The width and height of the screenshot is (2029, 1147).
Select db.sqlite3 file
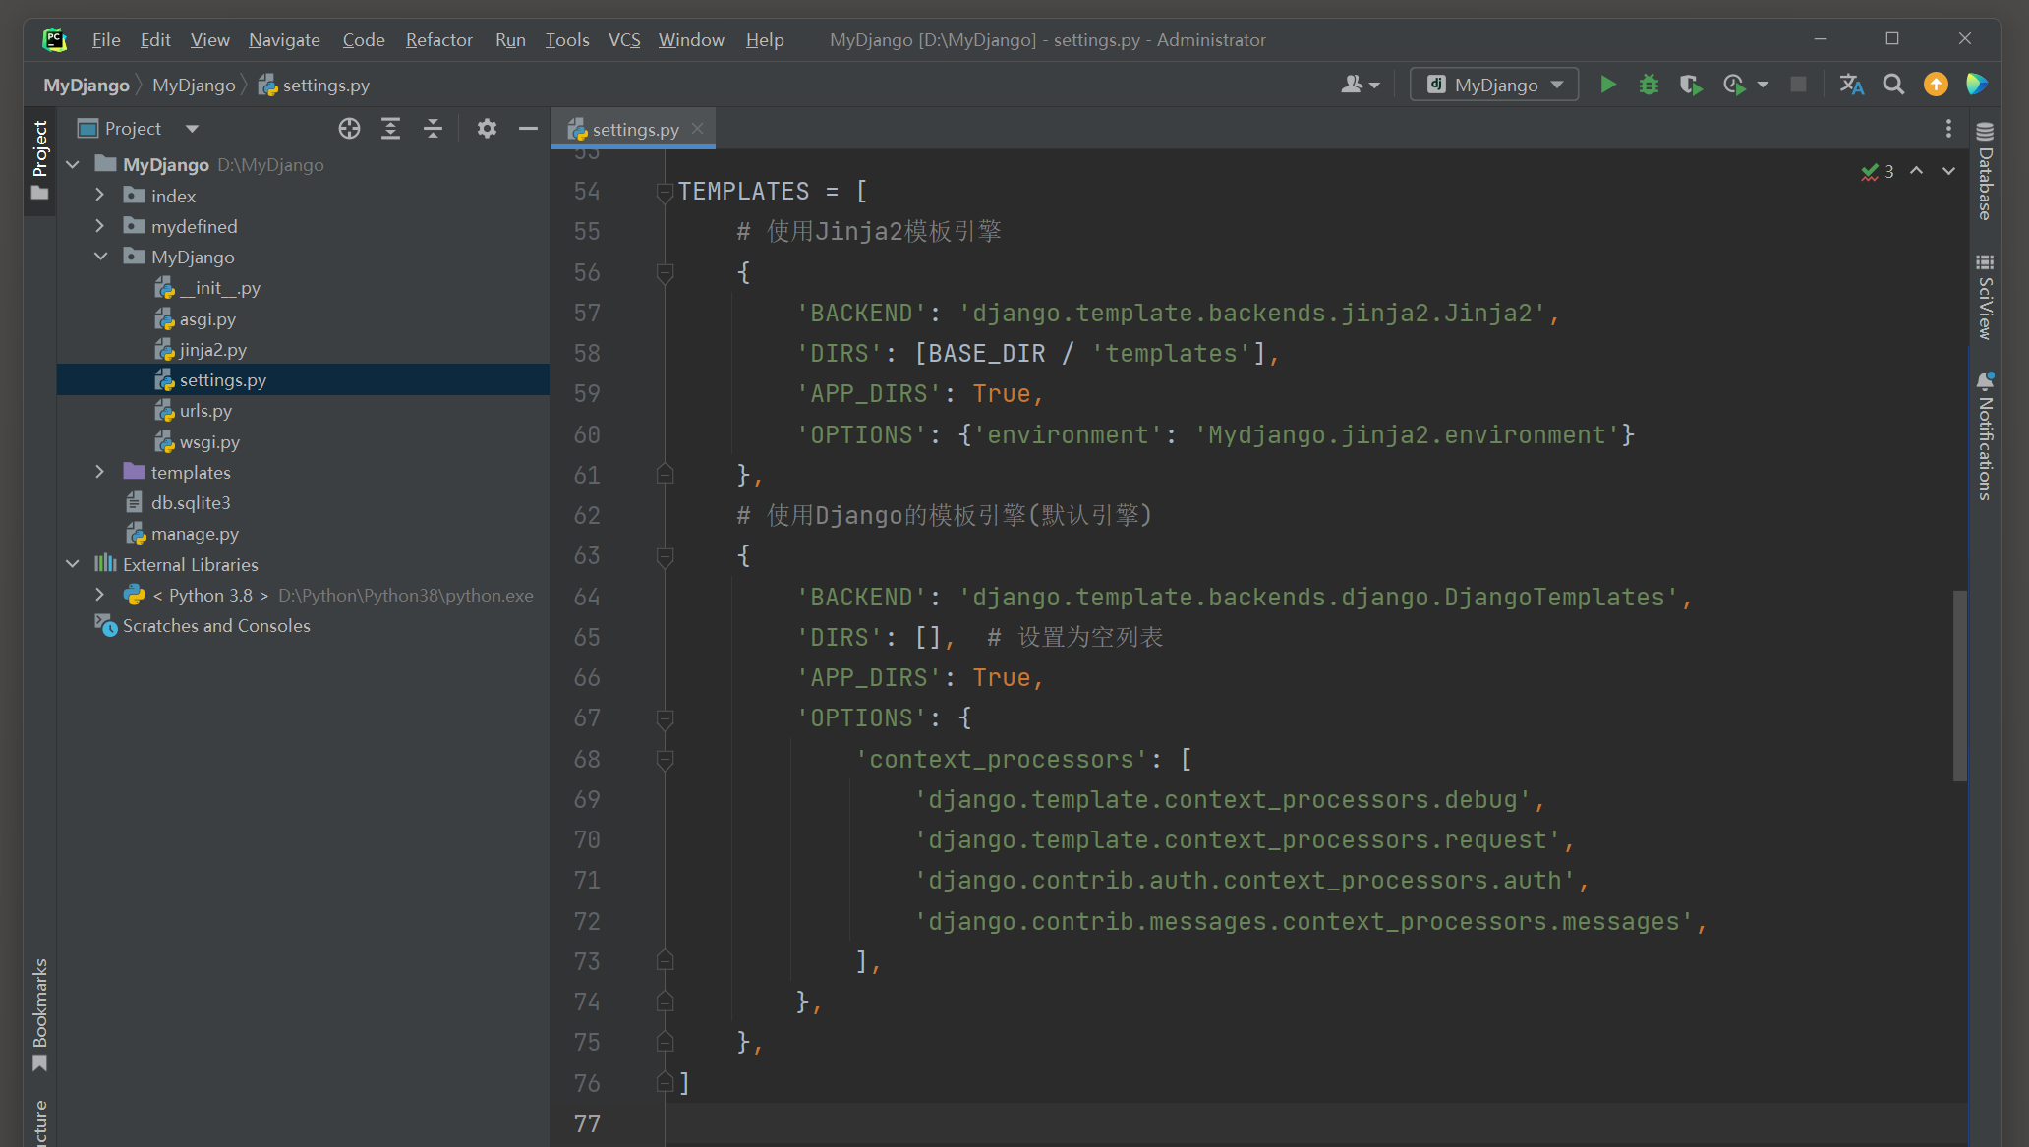click(x=191, y=502)
